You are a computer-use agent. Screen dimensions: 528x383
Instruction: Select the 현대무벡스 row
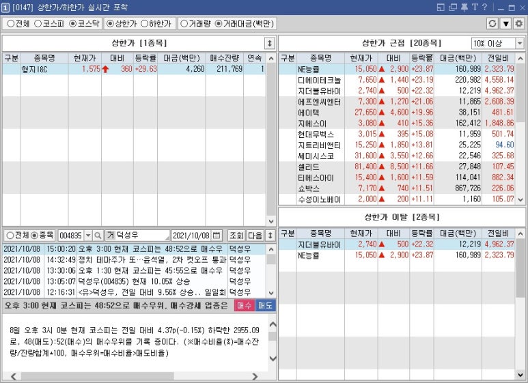397,134
